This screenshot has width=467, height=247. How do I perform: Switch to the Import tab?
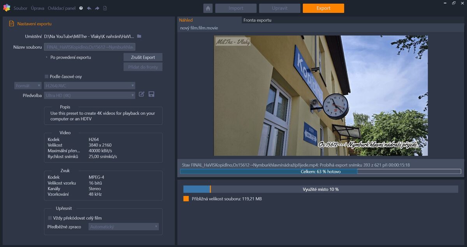pos(236,8)
